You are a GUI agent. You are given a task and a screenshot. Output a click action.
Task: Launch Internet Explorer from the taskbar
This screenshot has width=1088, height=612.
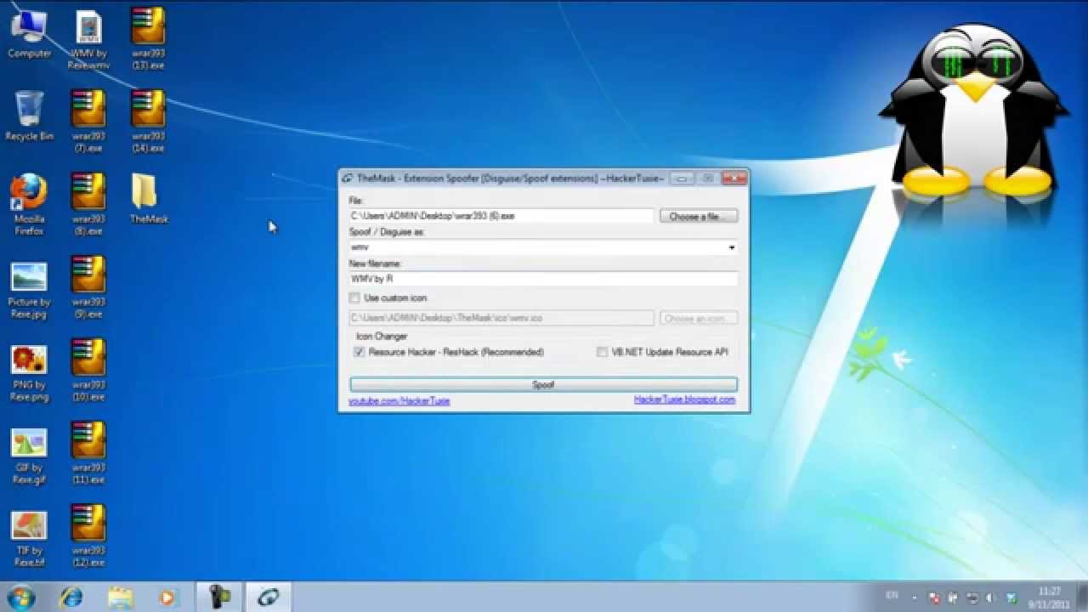(70, 597)
